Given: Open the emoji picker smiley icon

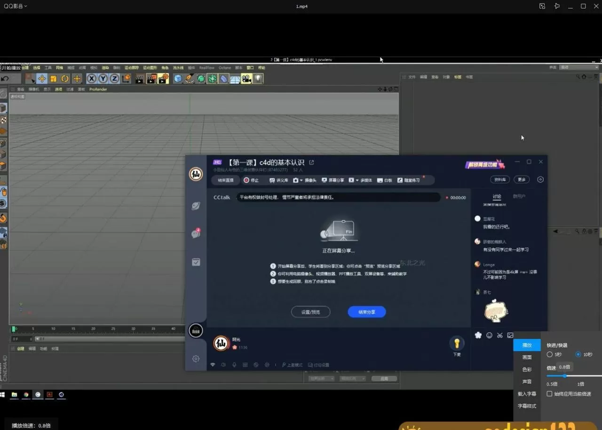Looking at the screenshot, I should pyautogui.click(x=489, y=335).
